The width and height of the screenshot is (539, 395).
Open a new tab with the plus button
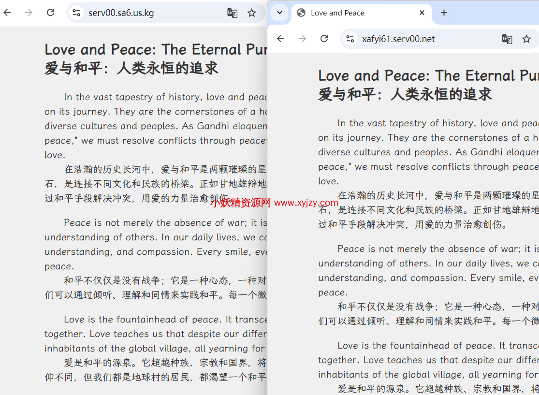tap(444, 13)
